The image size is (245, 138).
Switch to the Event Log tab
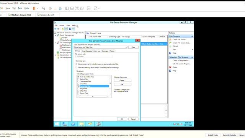[x=97, y=51]
